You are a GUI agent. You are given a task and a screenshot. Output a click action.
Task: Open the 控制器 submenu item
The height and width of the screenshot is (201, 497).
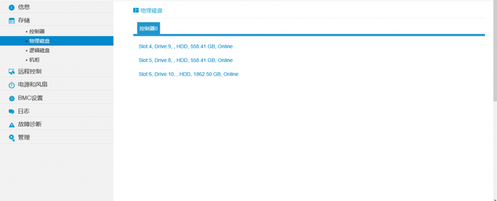36,31
